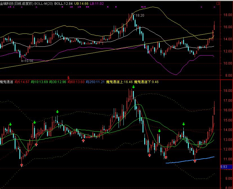Click the red up arrow on the blue line
The image size is (233, 189).
195,161
